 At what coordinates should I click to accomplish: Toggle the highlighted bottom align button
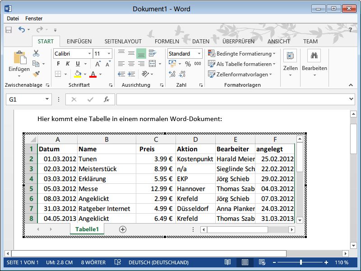pos(141,53)
